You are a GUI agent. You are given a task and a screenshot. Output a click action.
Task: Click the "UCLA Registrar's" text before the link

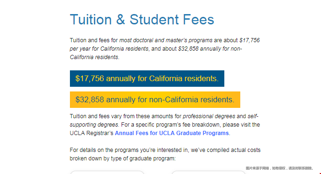pos(92,133)
